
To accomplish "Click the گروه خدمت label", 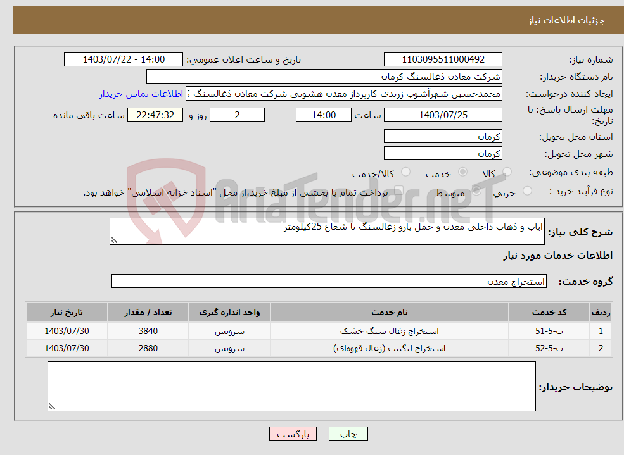I will point(585,282).
